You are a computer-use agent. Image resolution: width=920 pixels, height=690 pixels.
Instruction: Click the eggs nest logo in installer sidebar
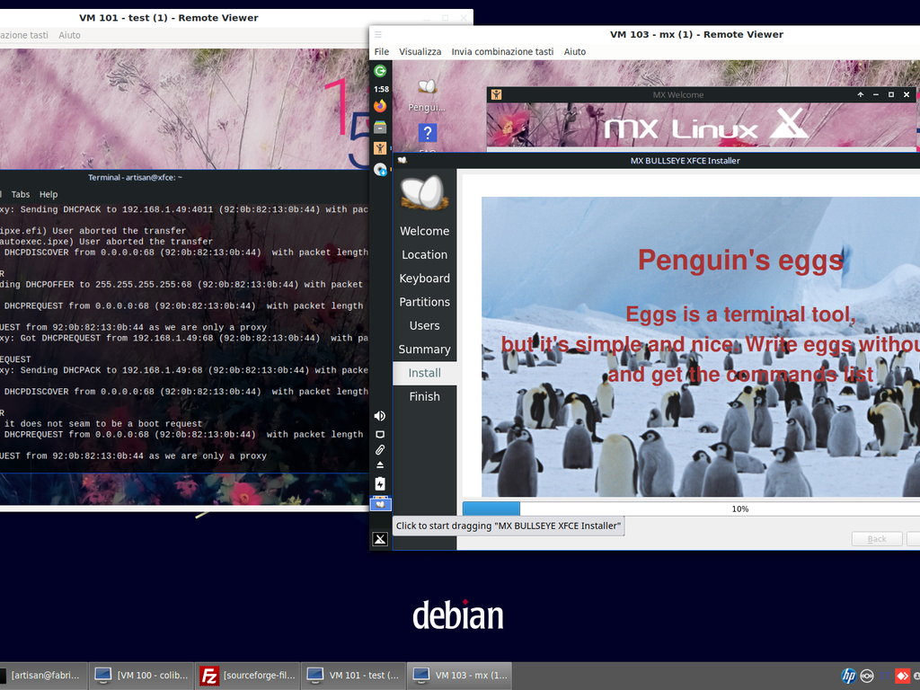click(x=425, y=192)
